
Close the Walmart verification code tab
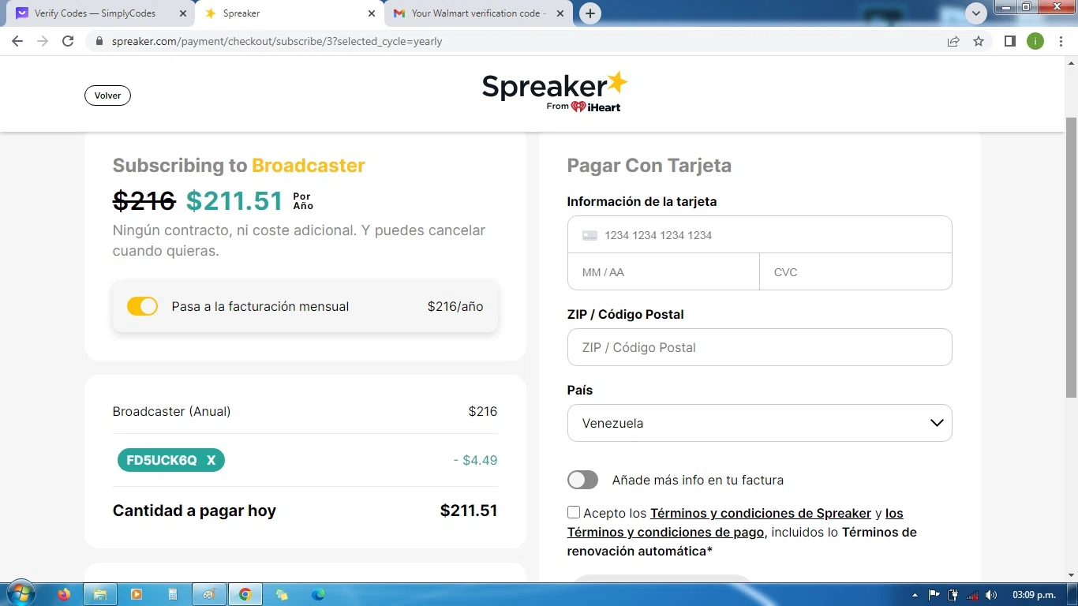coord(561,13)
